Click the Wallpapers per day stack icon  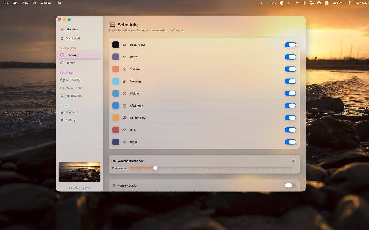[x=114, y=161]
